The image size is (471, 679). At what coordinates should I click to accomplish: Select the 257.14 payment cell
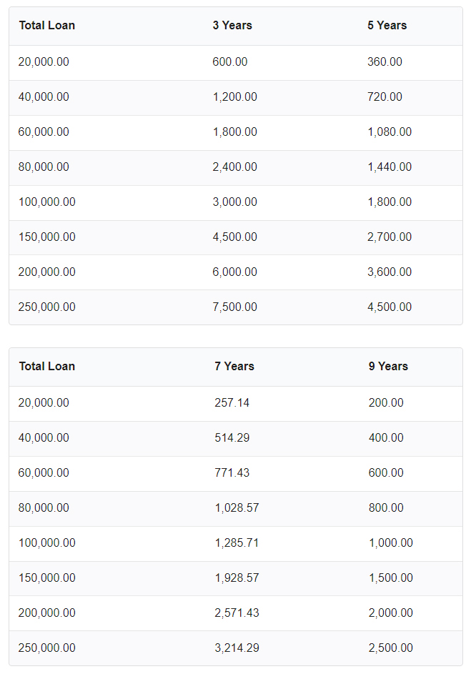pos(232,402)
